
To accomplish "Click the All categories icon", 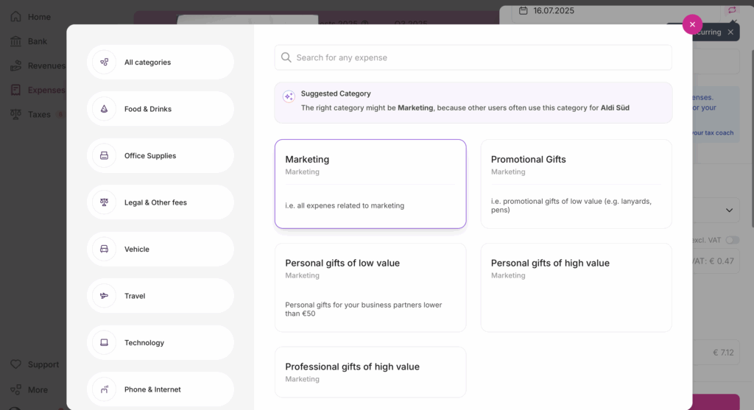I will click(x=104, y=63).
